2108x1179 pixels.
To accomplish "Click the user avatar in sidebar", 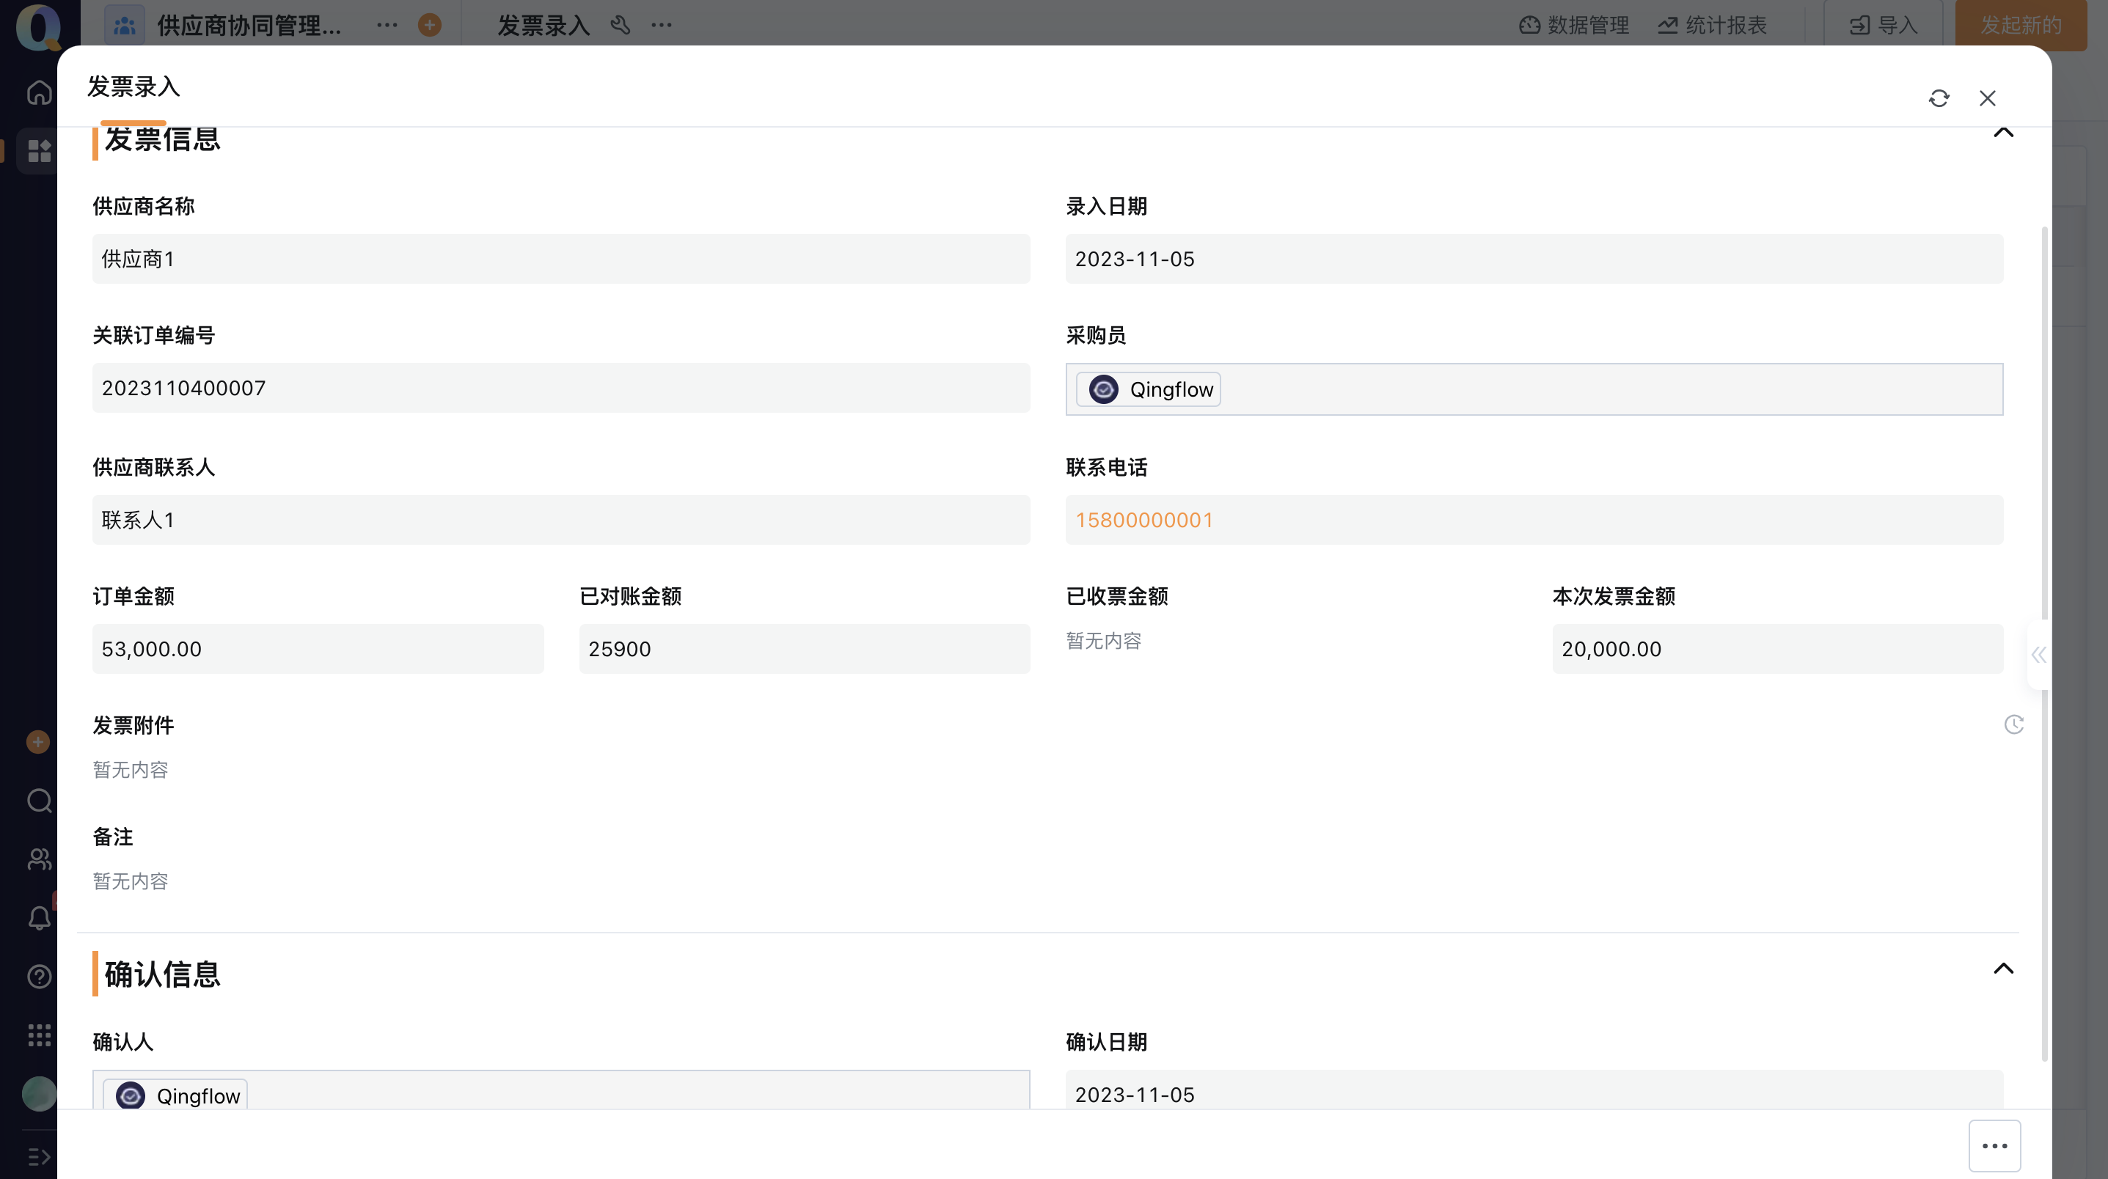I will click(40, 1094).
